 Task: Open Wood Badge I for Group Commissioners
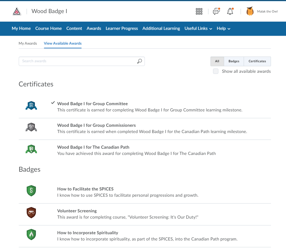[97, 125]
